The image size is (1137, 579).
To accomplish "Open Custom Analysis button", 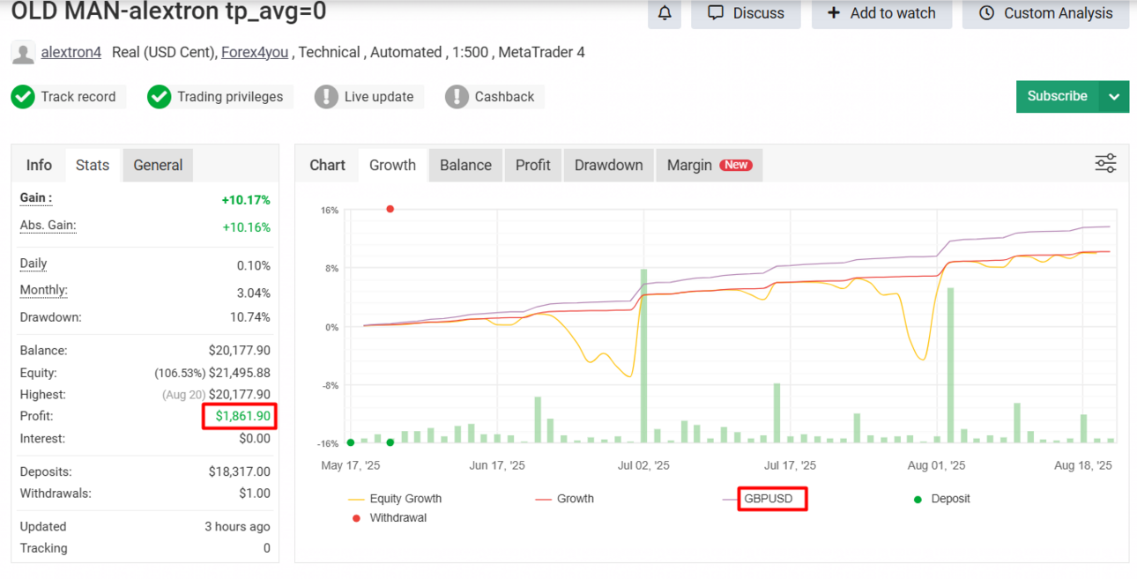I will click(x=1045, y=13).
